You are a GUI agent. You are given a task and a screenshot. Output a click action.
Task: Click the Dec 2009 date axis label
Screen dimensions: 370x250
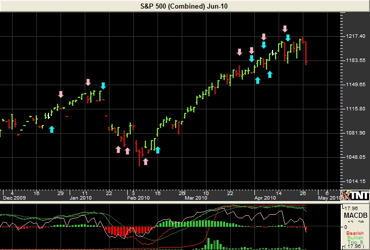15,198
